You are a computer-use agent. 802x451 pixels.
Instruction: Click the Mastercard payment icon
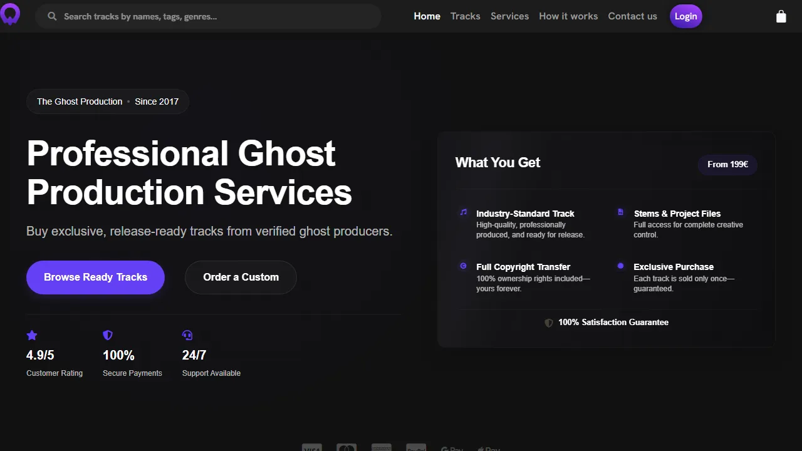[346, 447]
